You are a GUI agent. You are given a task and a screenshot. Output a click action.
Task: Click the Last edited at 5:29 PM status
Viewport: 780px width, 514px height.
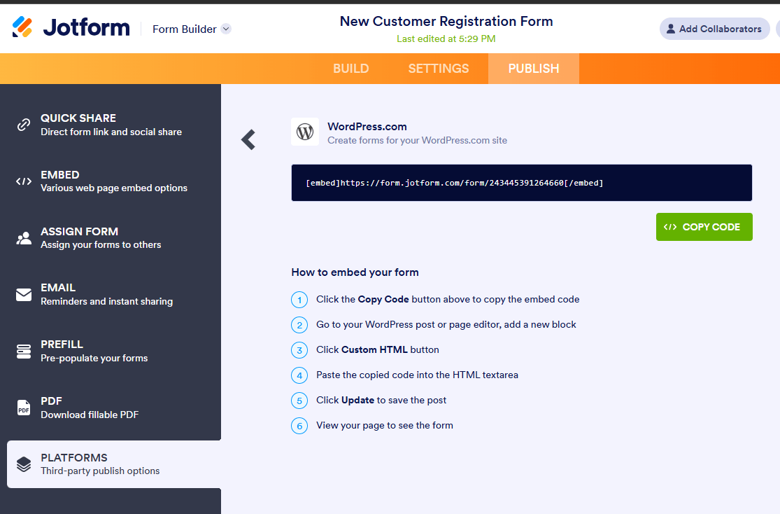(446, 39)
